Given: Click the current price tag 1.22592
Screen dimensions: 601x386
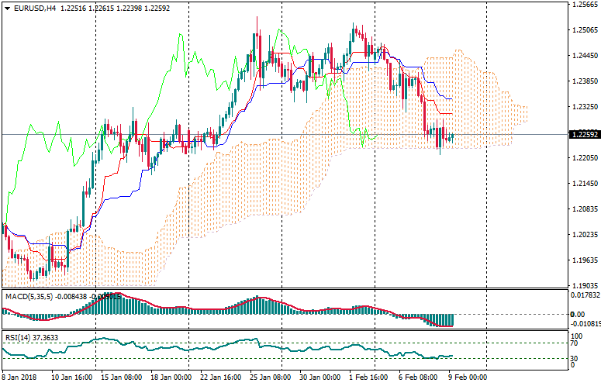Looking at the screenshot, I should click(x=584, y=134).
